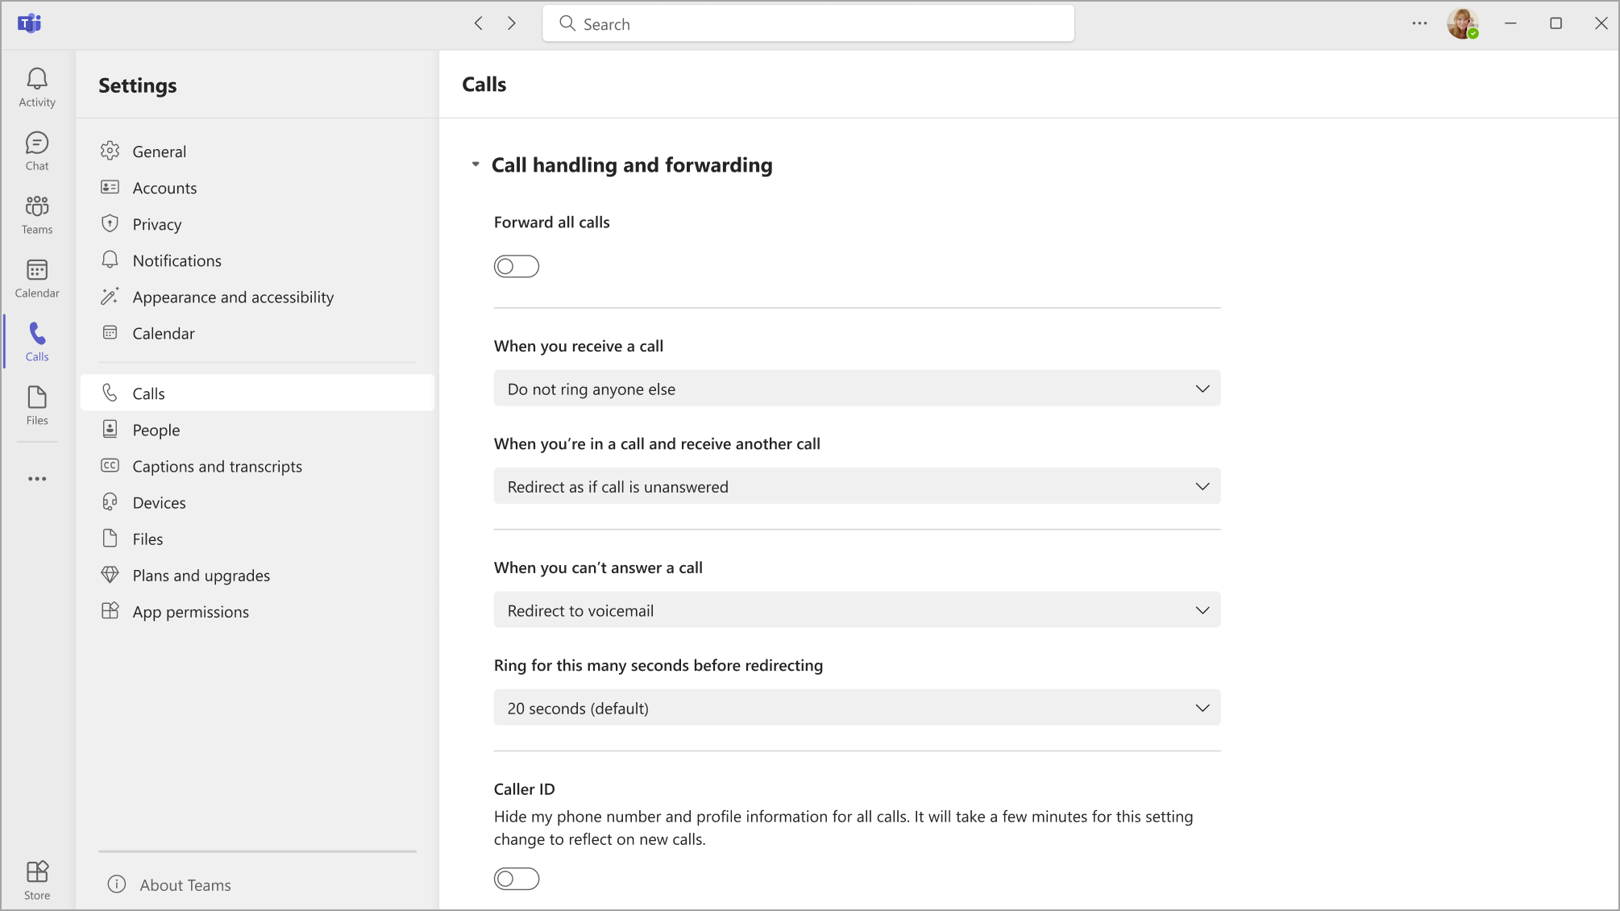Navigate to Chat section
Screen dimensions: 1620x911
(x=37, y=150)
